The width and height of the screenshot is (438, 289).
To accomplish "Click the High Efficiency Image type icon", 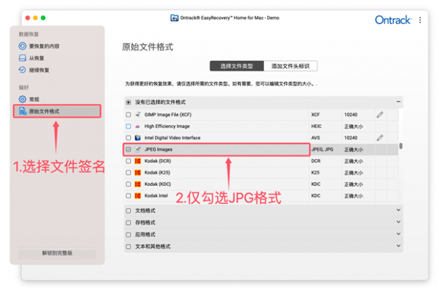I will 138,126.
